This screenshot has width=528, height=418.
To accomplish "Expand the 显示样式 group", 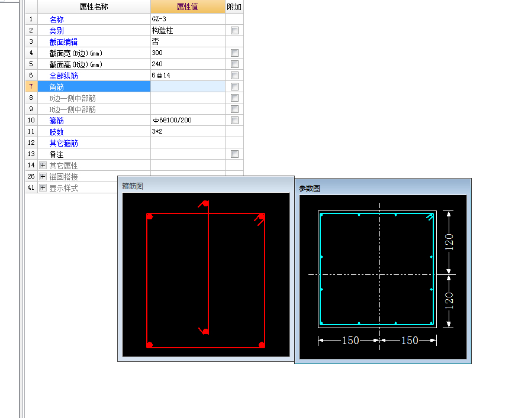I will point(43,187).
